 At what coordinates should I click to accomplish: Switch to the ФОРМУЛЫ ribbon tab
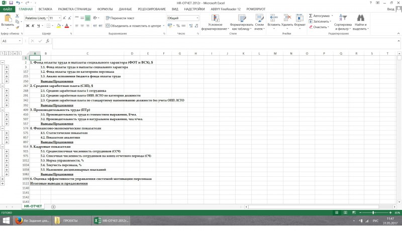[x=105, y=9]
